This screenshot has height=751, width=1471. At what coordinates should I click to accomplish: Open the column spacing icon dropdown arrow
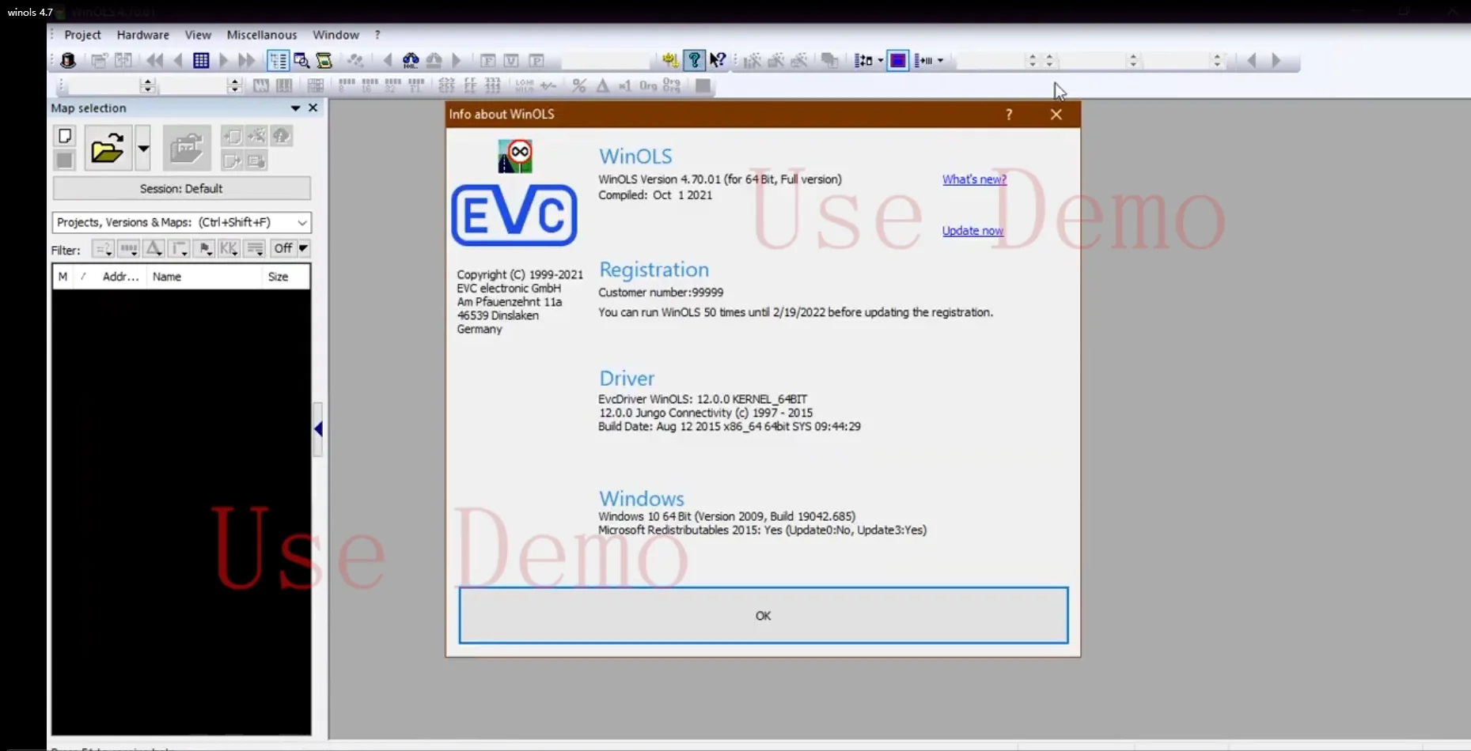click(x=881, y=61)
